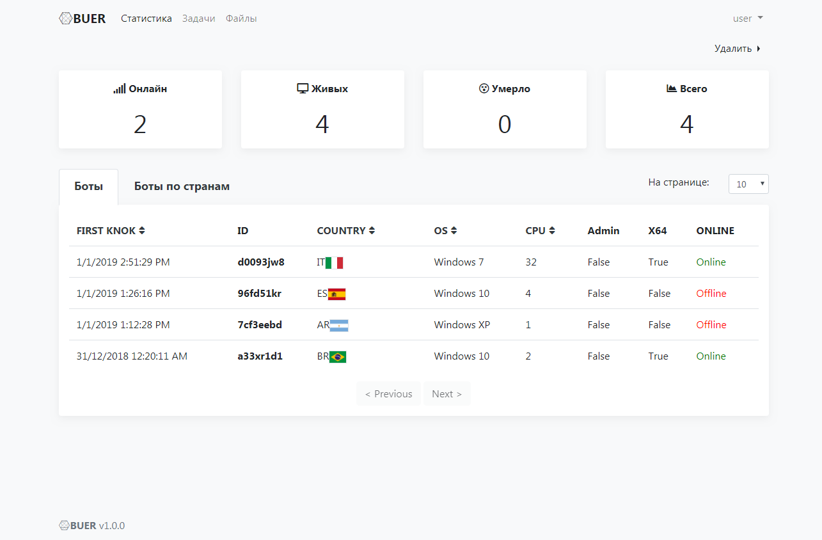The image size is (822, 540).
Task: Select bot ID d0093jw8
Action: coord(261,262)
